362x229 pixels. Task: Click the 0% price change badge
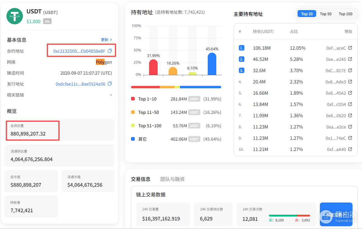click(x=47, y=21)
